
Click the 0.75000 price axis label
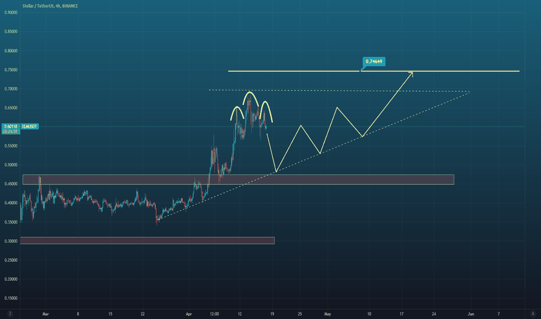click(x=10, y=70)
